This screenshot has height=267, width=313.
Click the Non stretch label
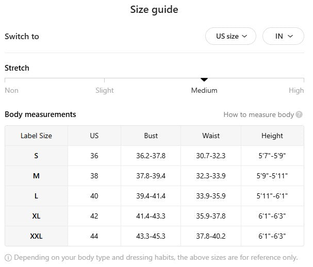11,90
